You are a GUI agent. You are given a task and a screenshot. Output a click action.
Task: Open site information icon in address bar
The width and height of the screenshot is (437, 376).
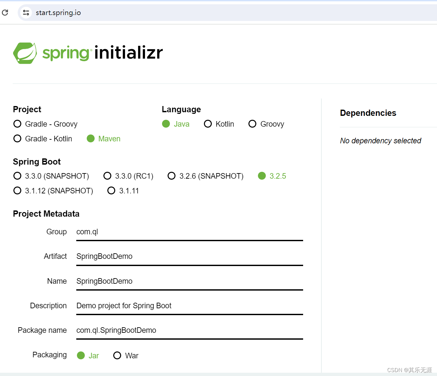[26, 13]
